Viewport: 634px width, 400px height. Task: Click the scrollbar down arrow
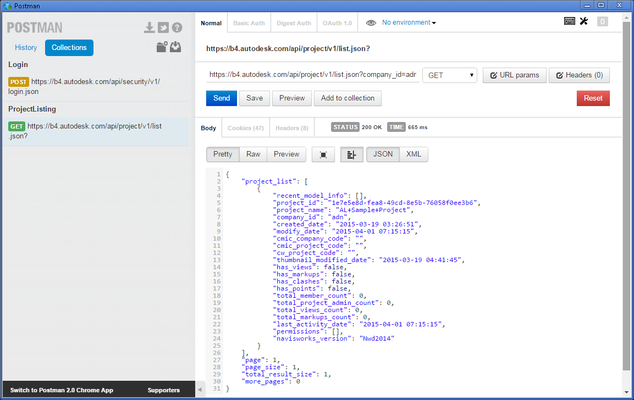coord(626,392)
